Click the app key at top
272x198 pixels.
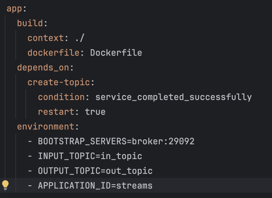point(14,9)
